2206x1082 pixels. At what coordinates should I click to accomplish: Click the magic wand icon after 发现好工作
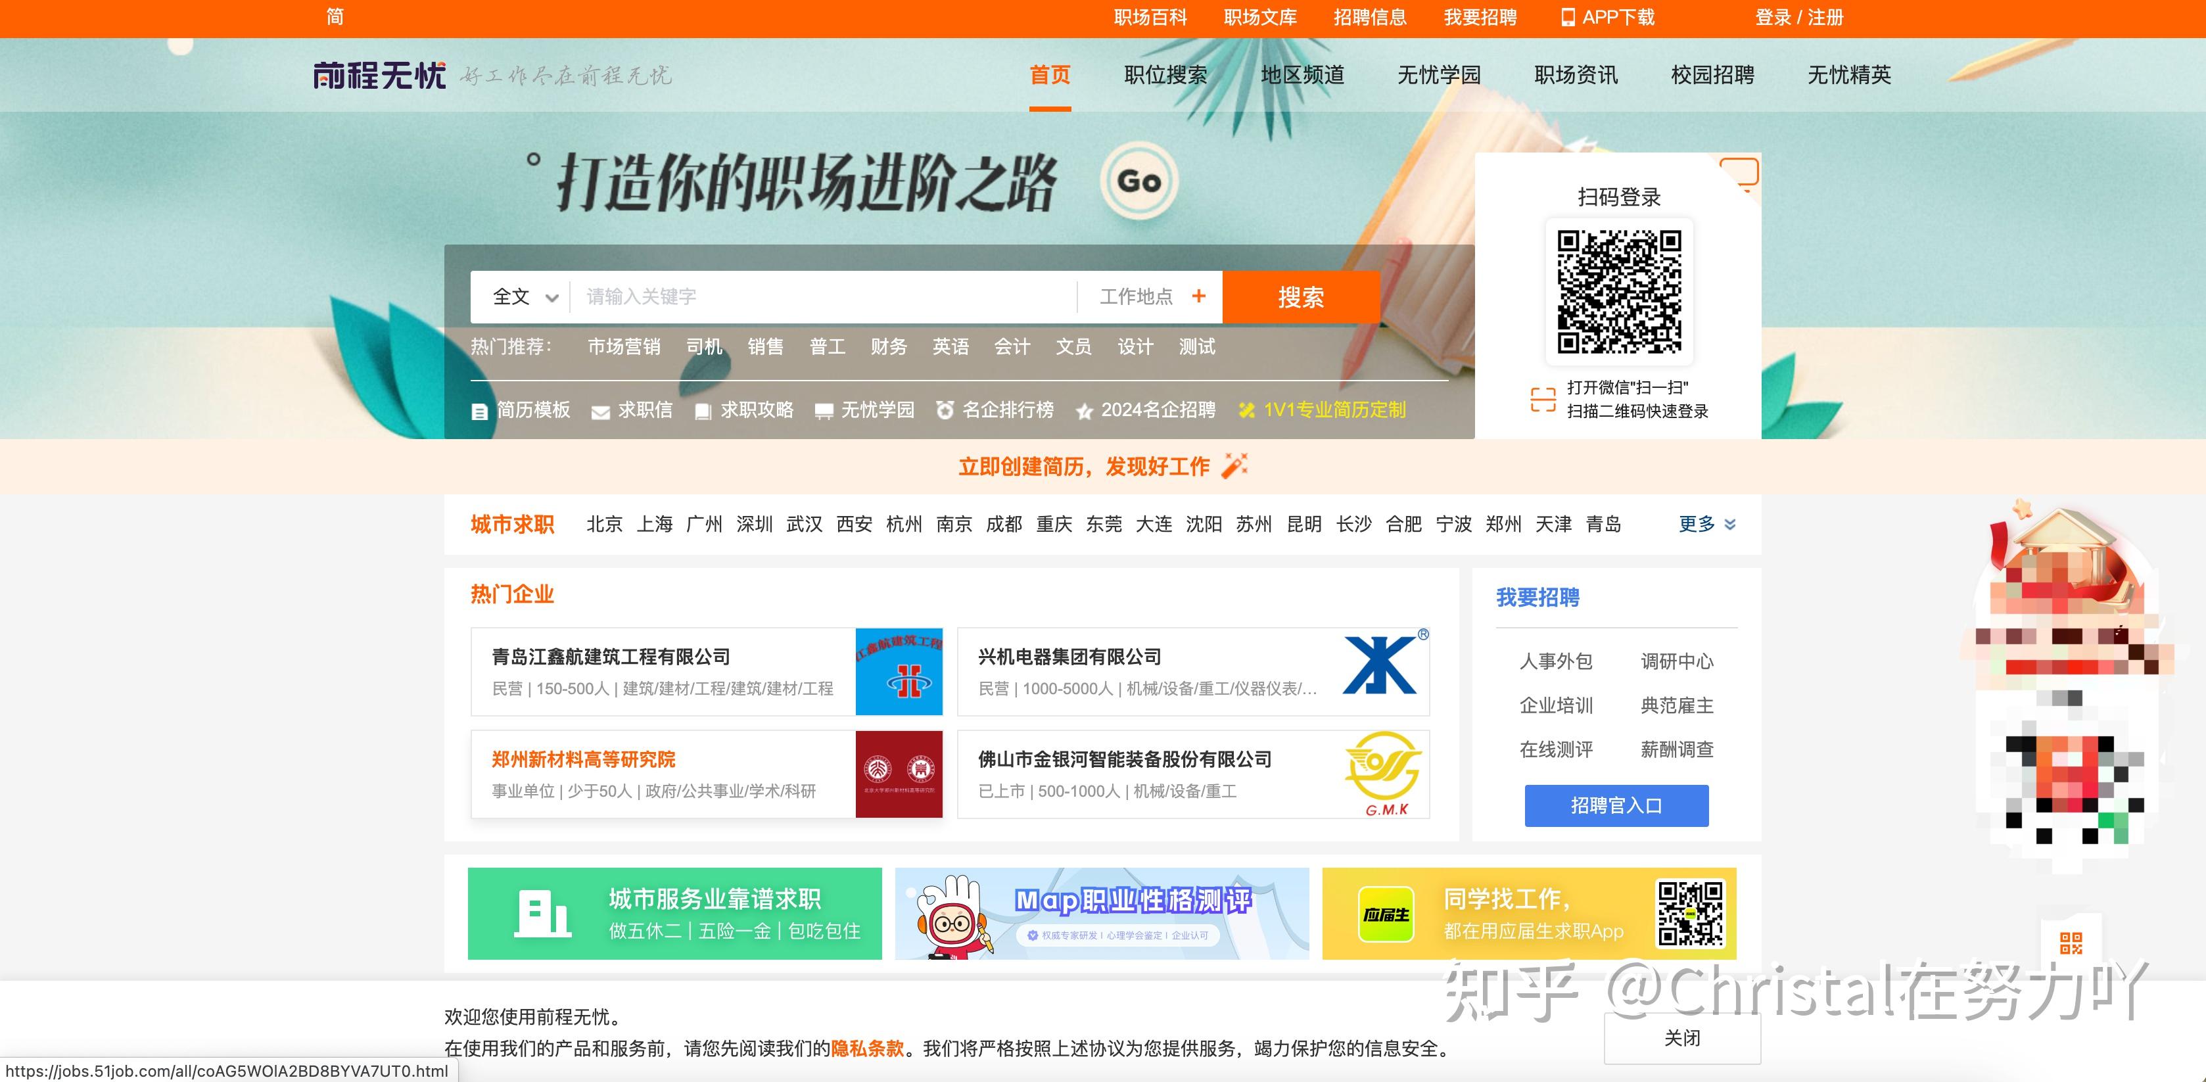pyautogui.click(x=1234, y=465)
